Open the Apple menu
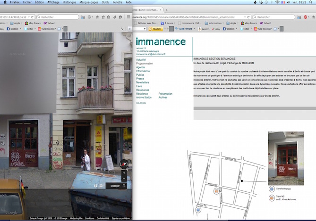The width and height of the screenshot is (316, 221). tap(5, 2)
